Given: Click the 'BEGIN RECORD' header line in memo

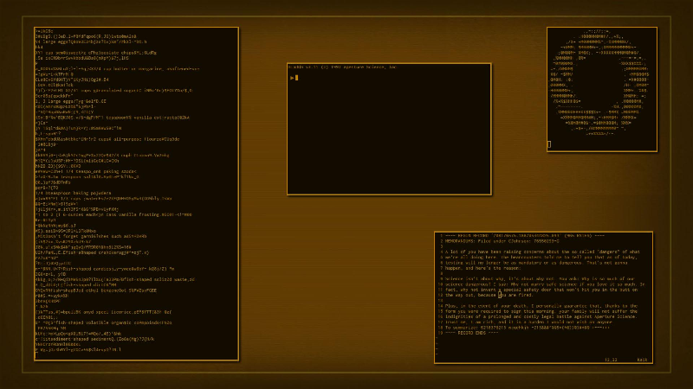Looking at the screenshot, I should [x=525, y=236].
